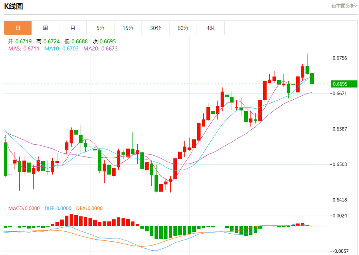Image resolution: width=359 pixels, height=255 pixels.
Task: Click the K线图 title heading
Action: [13, 6]
